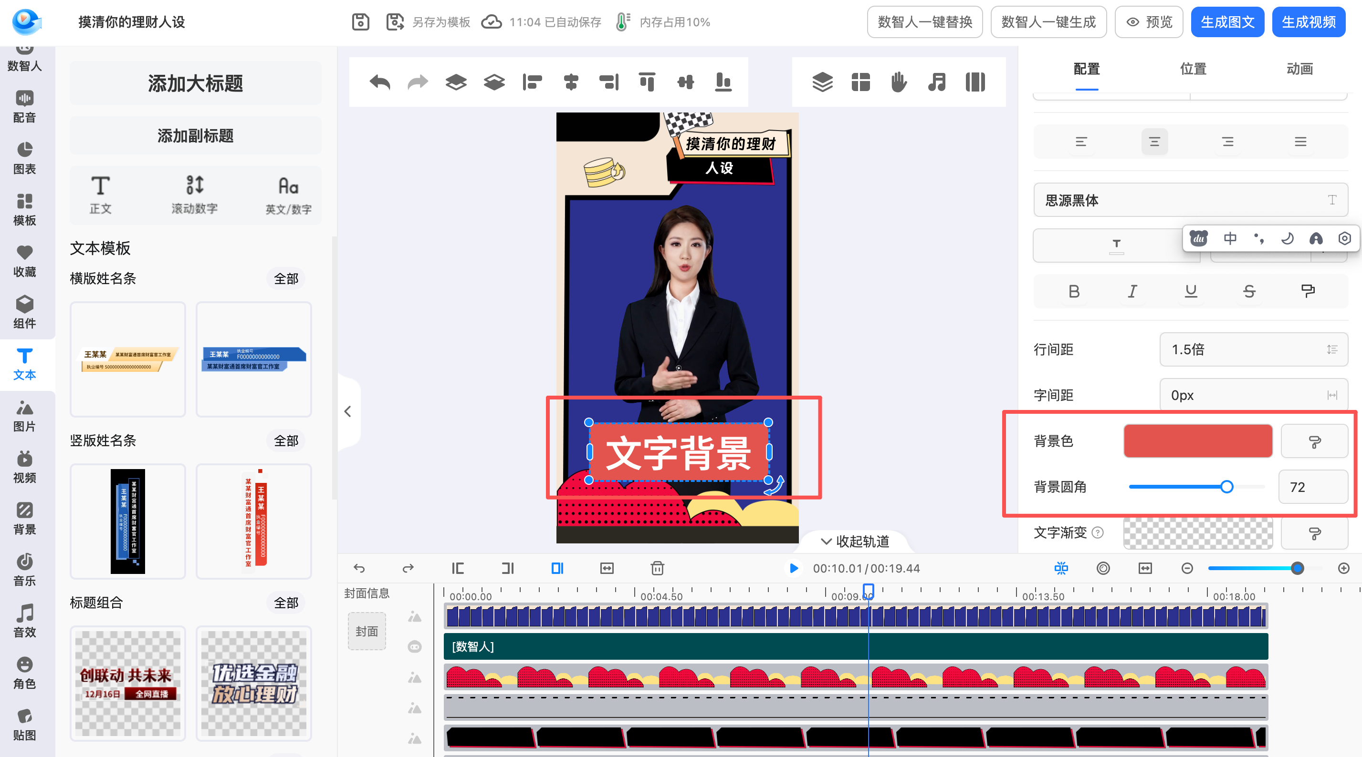1362x757 pixels.
Task: Toggle bold text formatting
Action: coord(1073,291)
